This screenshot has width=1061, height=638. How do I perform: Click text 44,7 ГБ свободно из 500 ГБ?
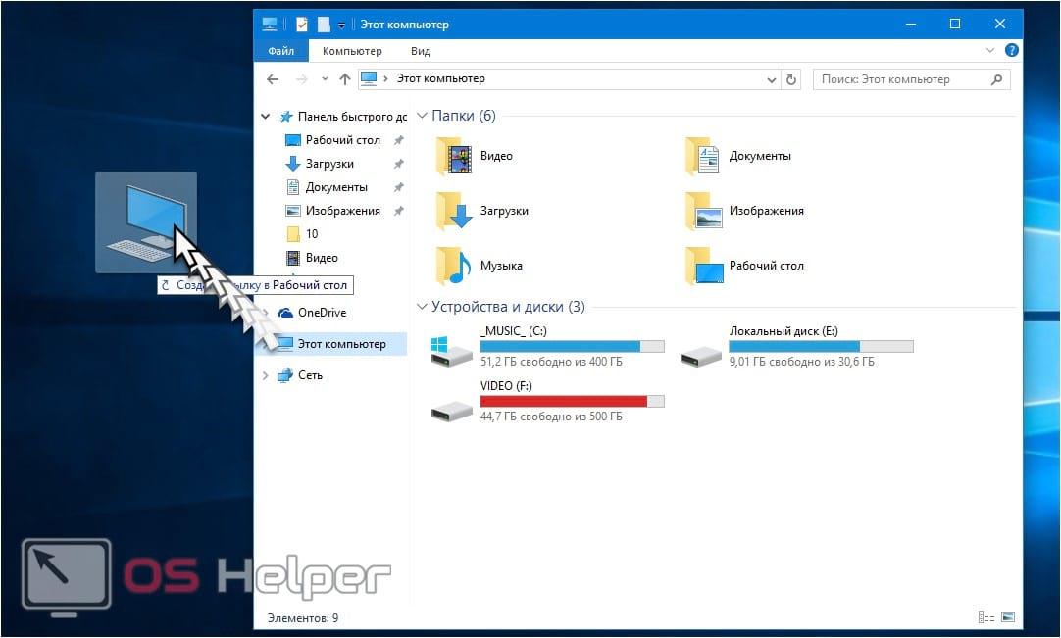[x=551, y=417]
